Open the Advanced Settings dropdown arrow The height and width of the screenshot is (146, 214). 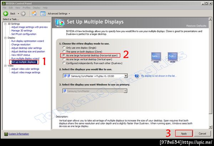[x=69, y=14]
